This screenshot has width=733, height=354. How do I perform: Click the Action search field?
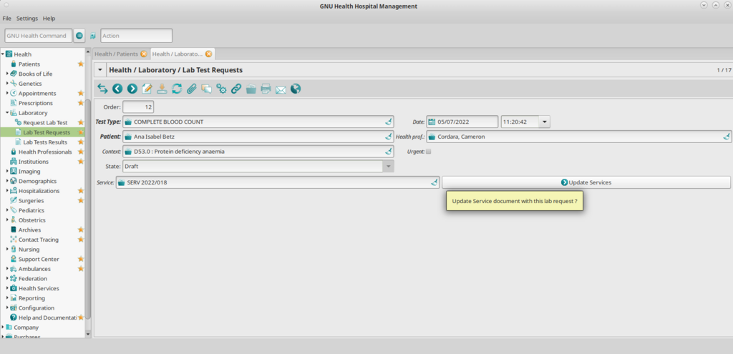pyautogui.click(x=136, y=36)
